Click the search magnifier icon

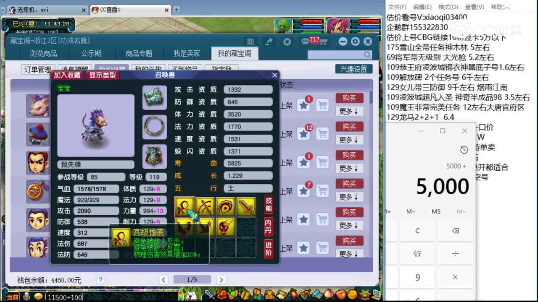(x=367, y=55)
